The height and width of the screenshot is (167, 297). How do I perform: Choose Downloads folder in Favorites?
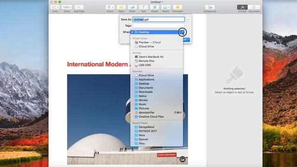pos(157,92)
